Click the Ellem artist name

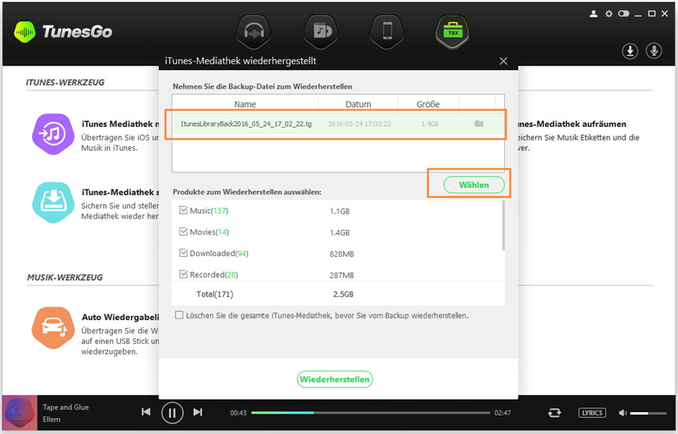52,420
